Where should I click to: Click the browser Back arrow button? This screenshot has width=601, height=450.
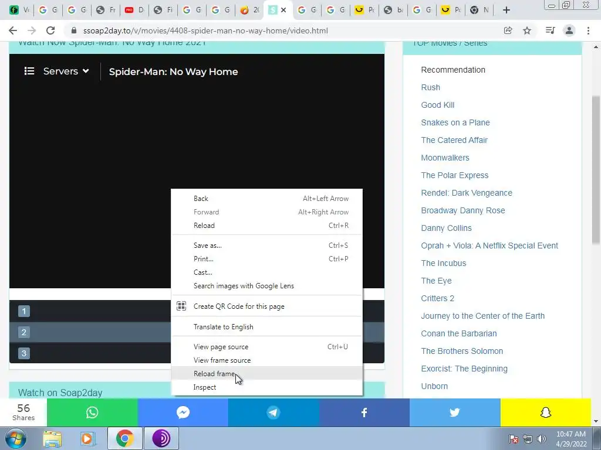click(x=13, y=30)
